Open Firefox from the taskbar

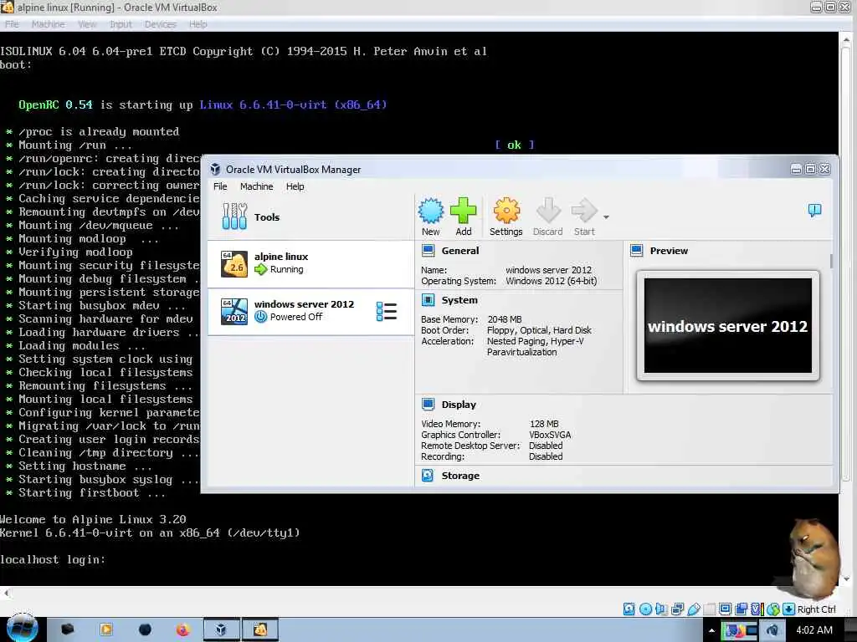click(182, 630)
